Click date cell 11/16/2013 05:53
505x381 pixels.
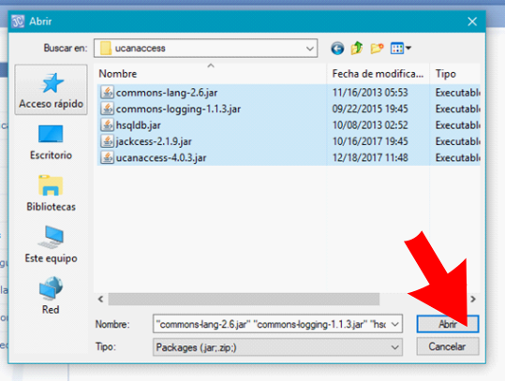point(370,93)
